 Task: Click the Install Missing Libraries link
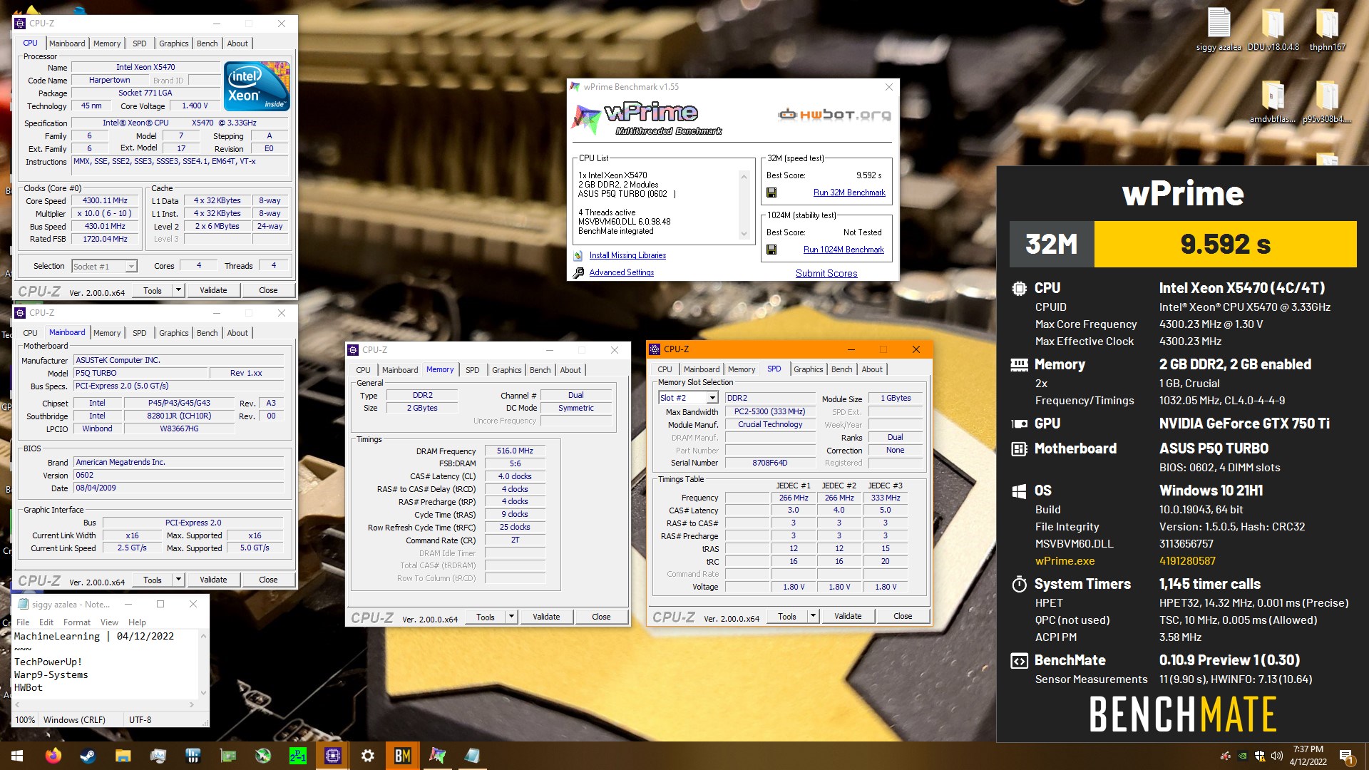[627, 255]
